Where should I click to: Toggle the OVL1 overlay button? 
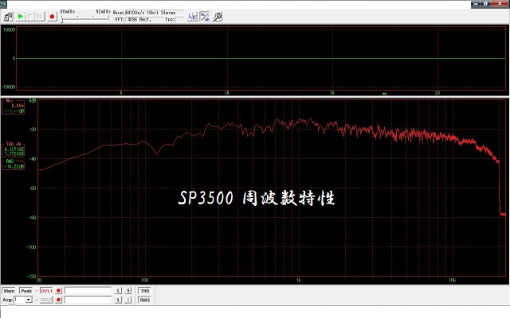(46, 291)
